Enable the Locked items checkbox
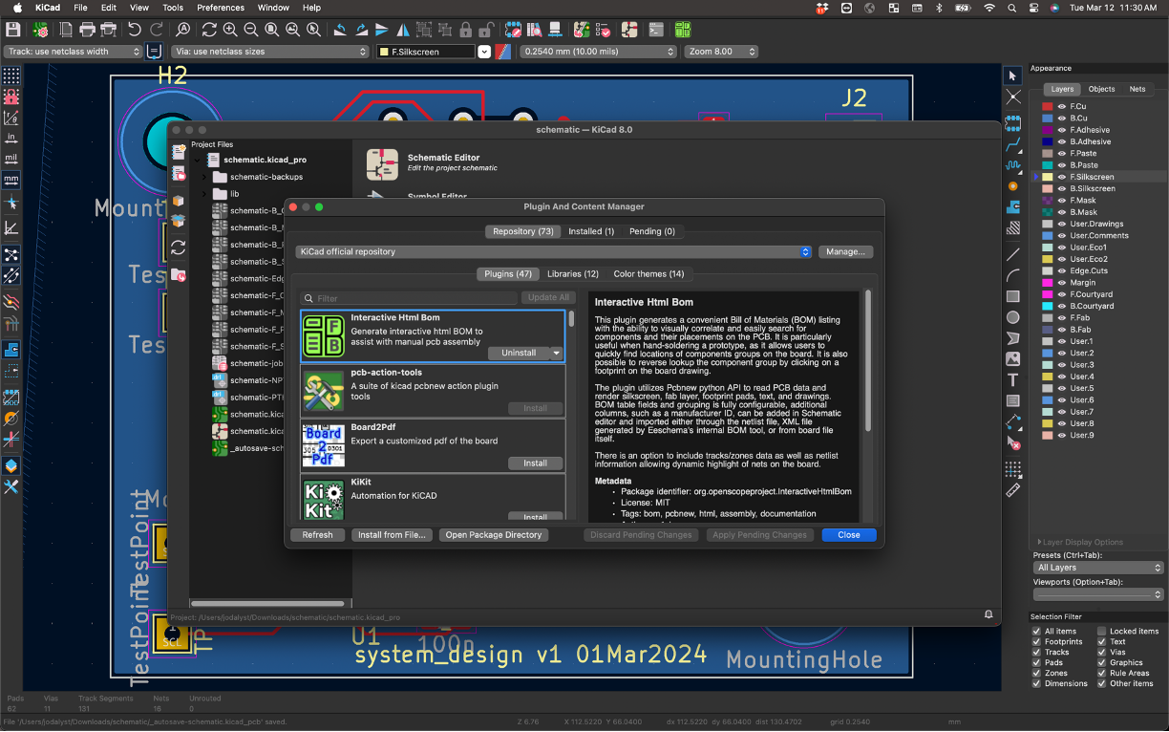The height and width of the screenshot is (732, 1169). [x=1101, y=631]
